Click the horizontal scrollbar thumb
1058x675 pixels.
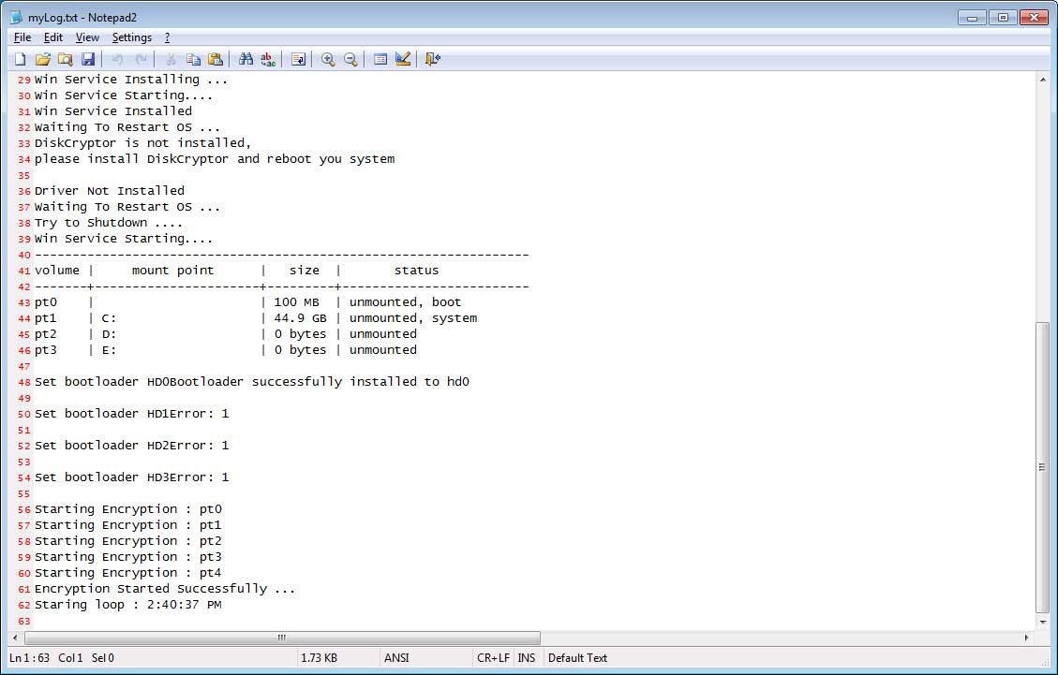pos(282,638)
